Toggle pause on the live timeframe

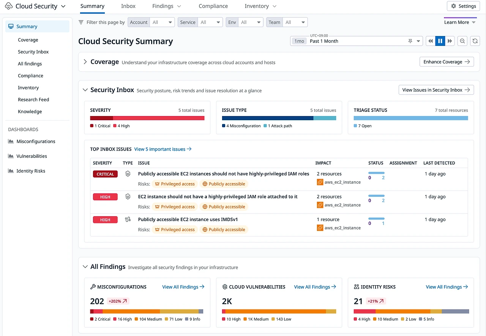440,41
